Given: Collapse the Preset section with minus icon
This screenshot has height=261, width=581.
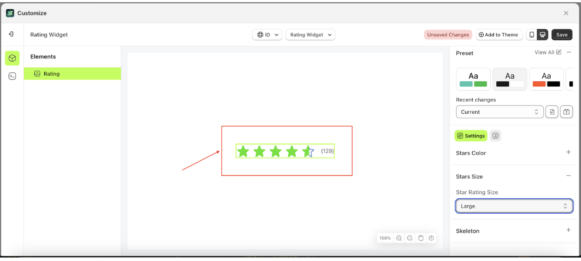Looking at the screenshot, I should coord(568,52).
